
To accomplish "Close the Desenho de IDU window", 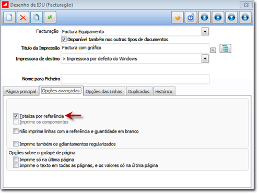I will coord(246,5).
